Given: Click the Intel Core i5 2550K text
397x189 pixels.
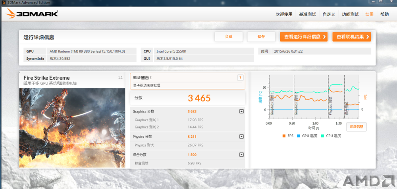Looking at the screenshot, I should [x=171, y=51].
